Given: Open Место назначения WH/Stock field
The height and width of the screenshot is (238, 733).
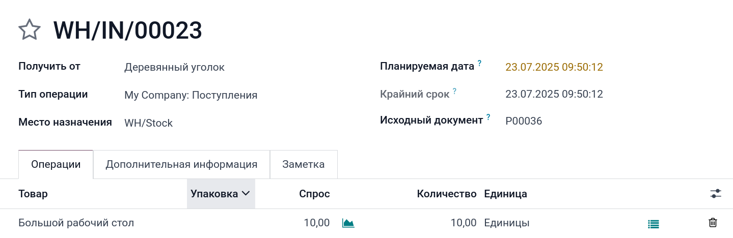Looking at the screenshot, I should click(x=148, y=123).
